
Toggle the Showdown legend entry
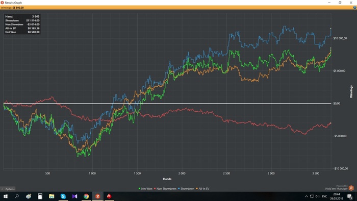(x=186, y=189)
